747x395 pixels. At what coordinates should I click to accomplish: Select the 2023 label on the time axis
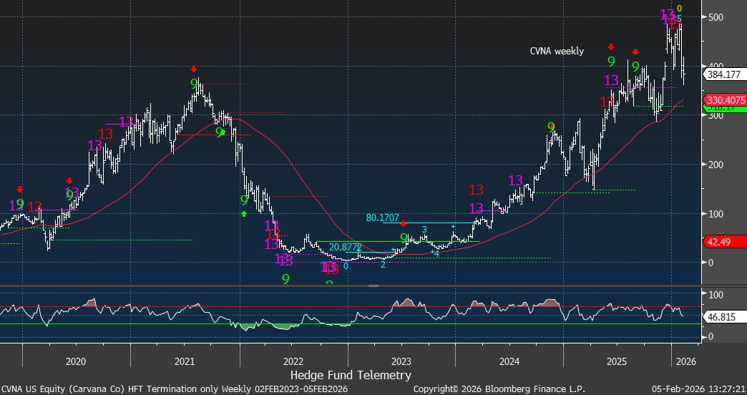tap(401, 361)
